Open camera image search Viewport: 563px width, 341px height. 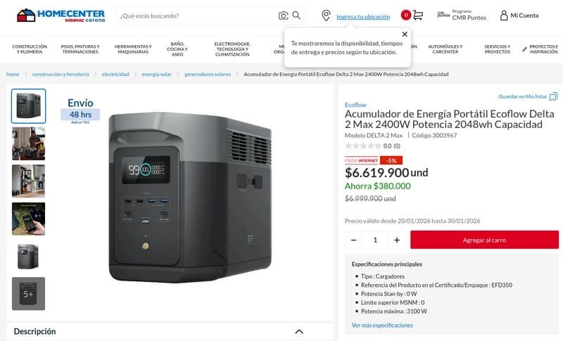click(284, 15)
